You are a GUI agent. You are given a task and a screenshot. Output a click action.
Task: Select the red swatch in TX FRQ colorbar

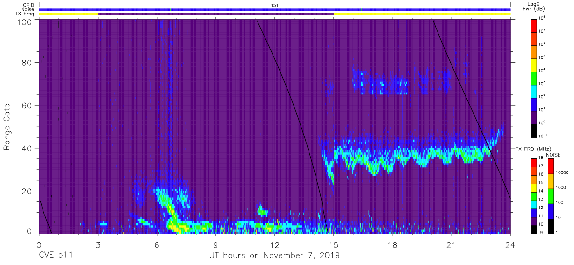[x=534, y=163]
